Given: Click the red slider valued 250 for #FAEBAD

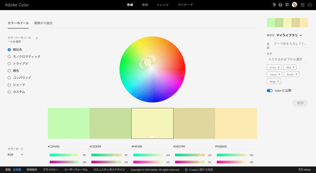Looking at the screenshot, I should click(232, 155).
